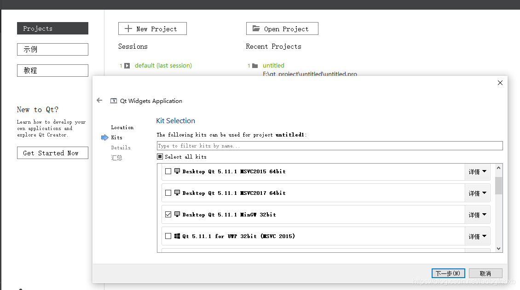Close the project wizard dialog
The image size is (520, 290).
click(500, 83)
